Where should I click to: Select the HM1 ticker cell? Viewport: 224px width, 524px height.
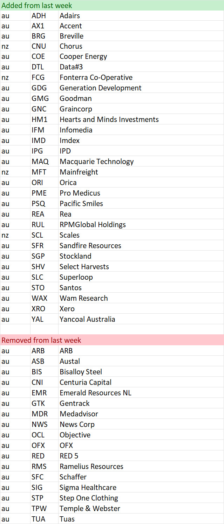(44, 120)
